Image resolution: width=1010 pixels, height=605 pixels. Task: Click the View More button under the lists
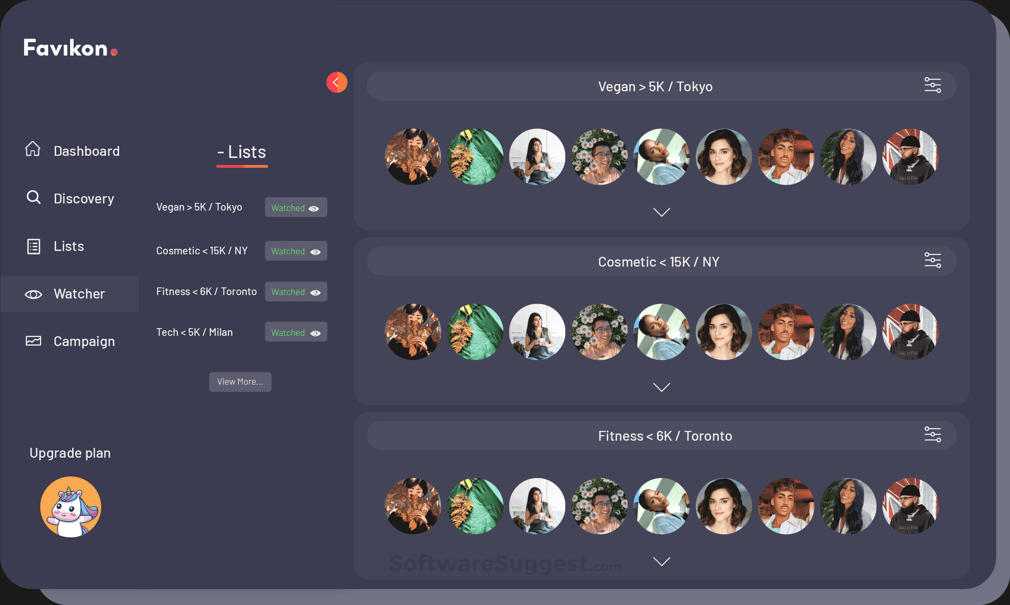pos(240,381)
